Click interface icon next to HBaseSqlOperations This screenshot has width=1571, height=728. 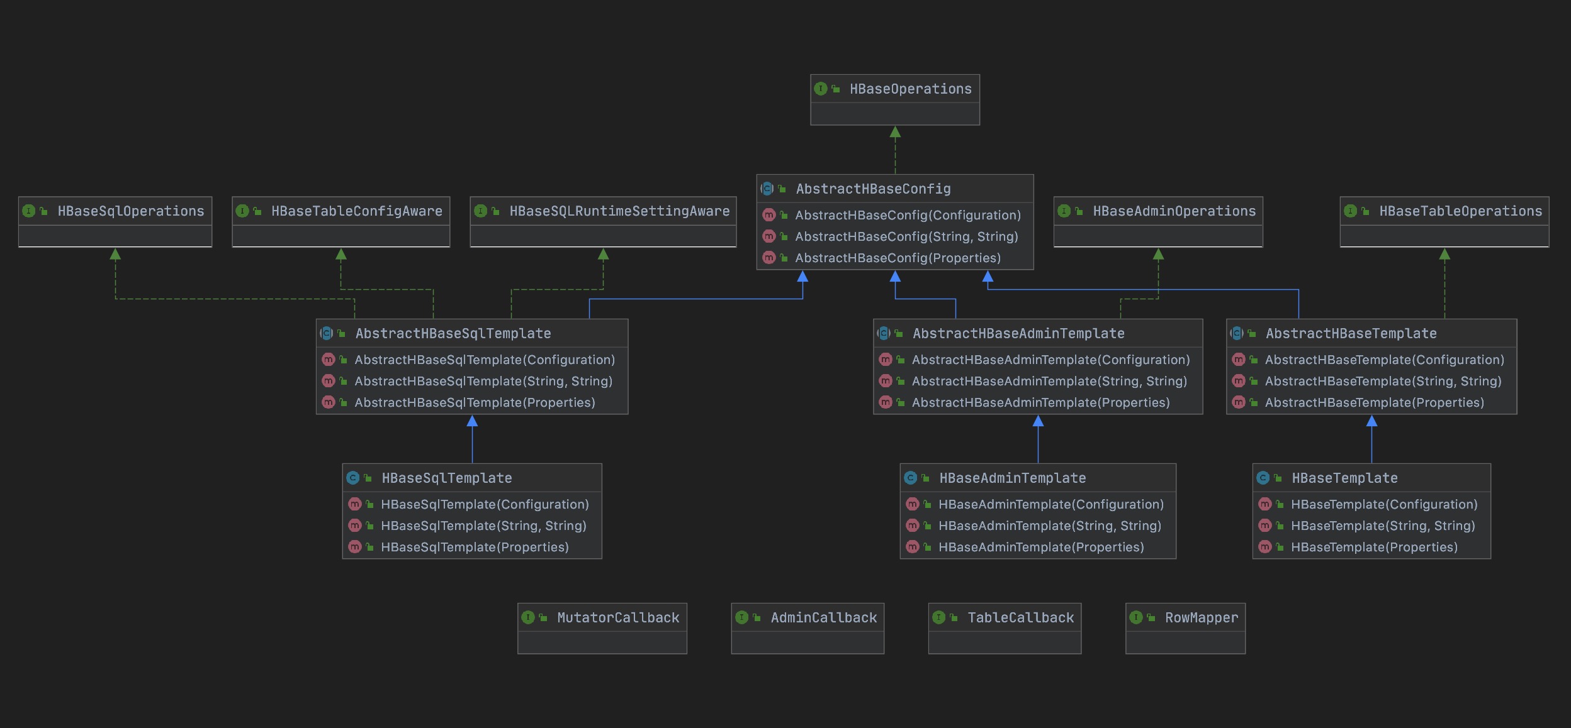pos(28,211)
